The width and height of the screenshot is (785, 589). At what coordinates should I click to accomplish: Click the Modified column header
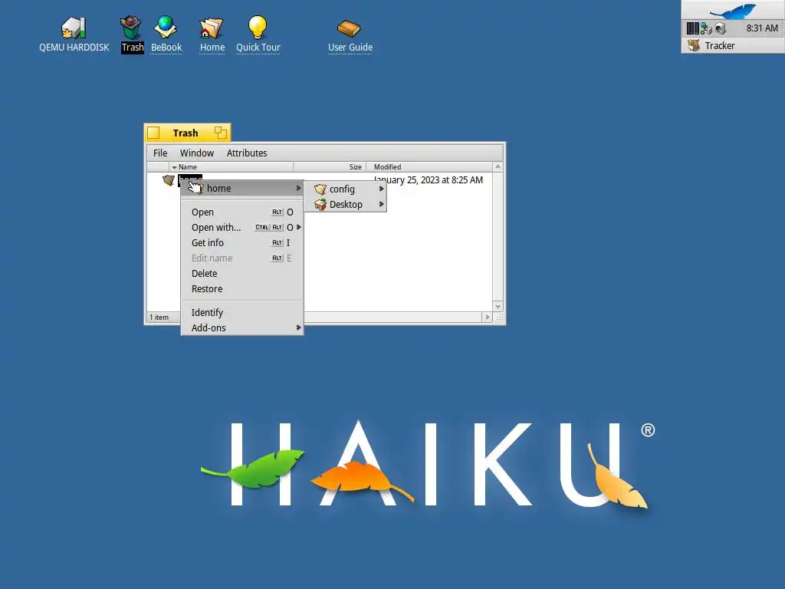coord(429,166)
